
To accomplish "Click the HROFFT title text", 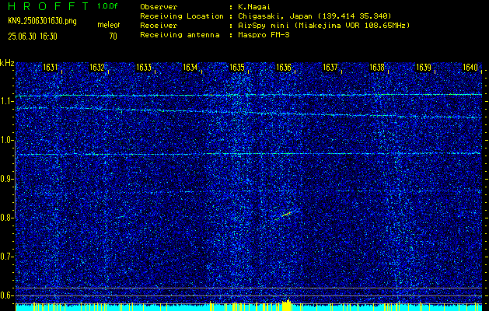I will click(x=48, y=6).
